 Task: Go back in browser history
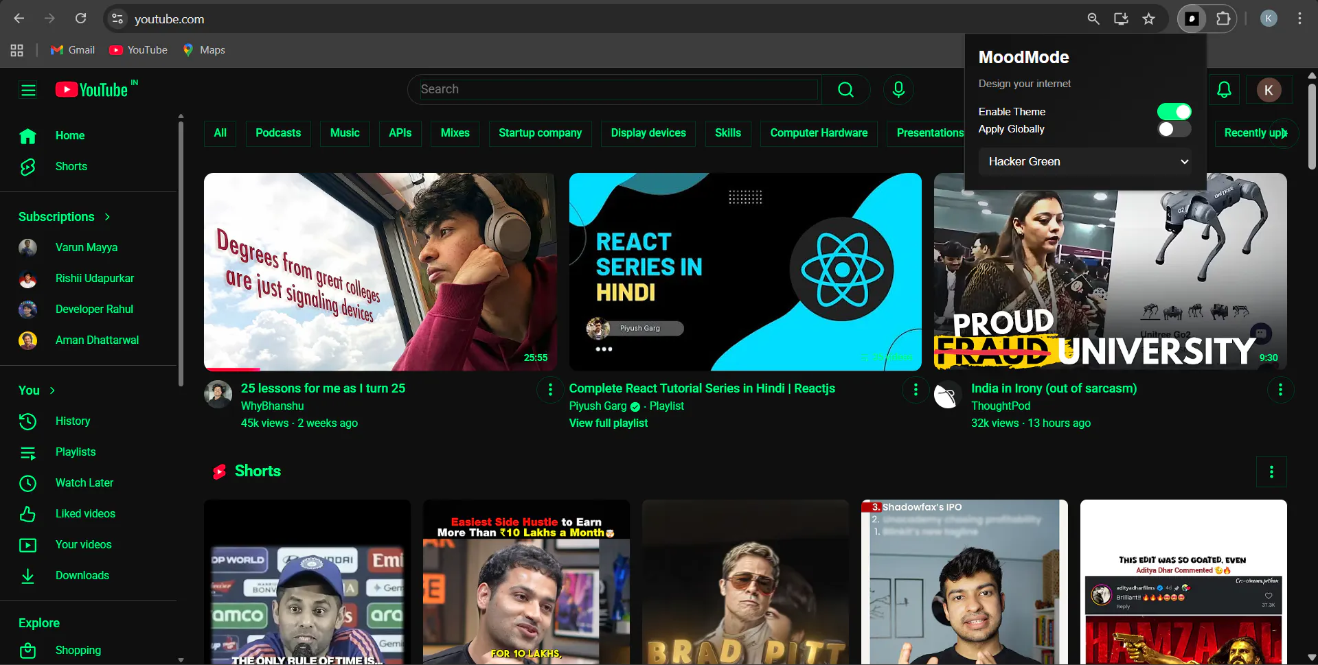point(19,19)
